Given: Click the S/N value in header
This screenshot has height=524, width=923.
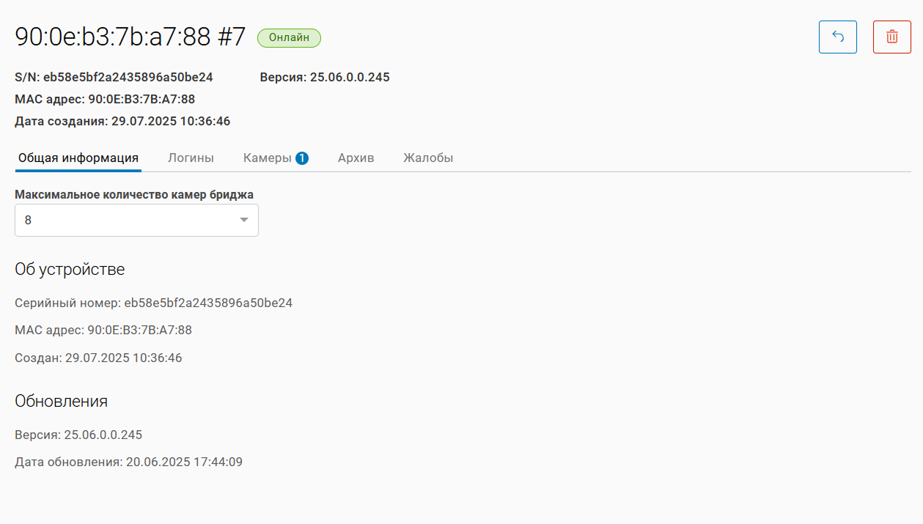Looking at the screenshot, I should point(128,77).
